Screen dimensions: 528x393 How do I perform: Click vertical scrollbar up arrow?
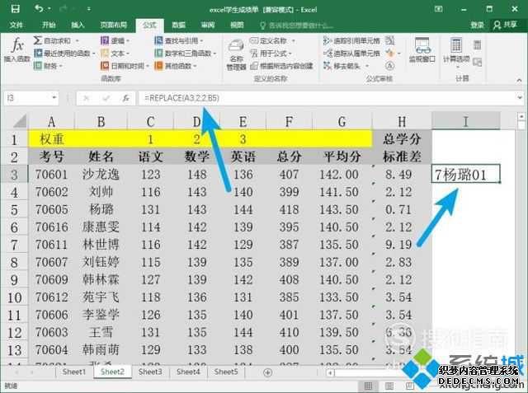click(x=521, y=117)
